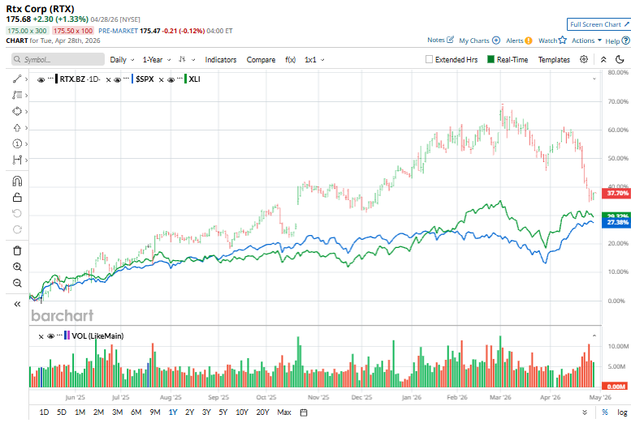This screenshot has height=423, width=631.
Task: Toggle visibility of RTX.BZ series
Action: (x=41, y=79)
